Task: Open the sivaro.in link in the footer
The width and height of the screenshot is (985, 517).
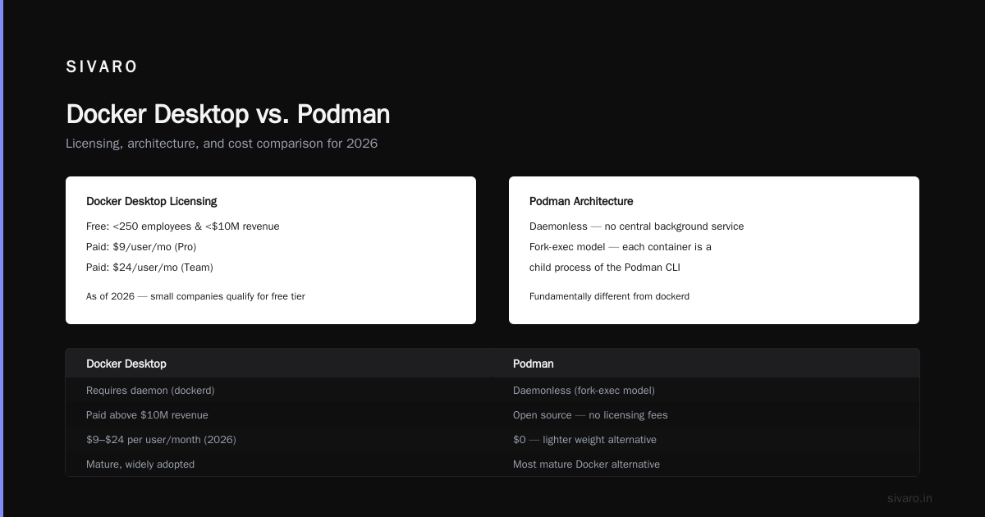Action: click(x=909, y=498)
